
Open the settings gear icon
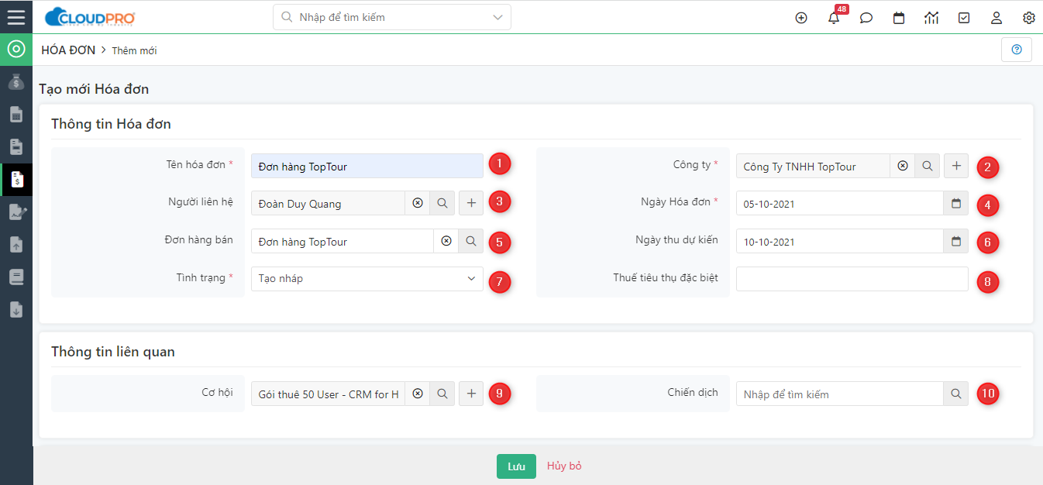click(x=1029, y=18)
